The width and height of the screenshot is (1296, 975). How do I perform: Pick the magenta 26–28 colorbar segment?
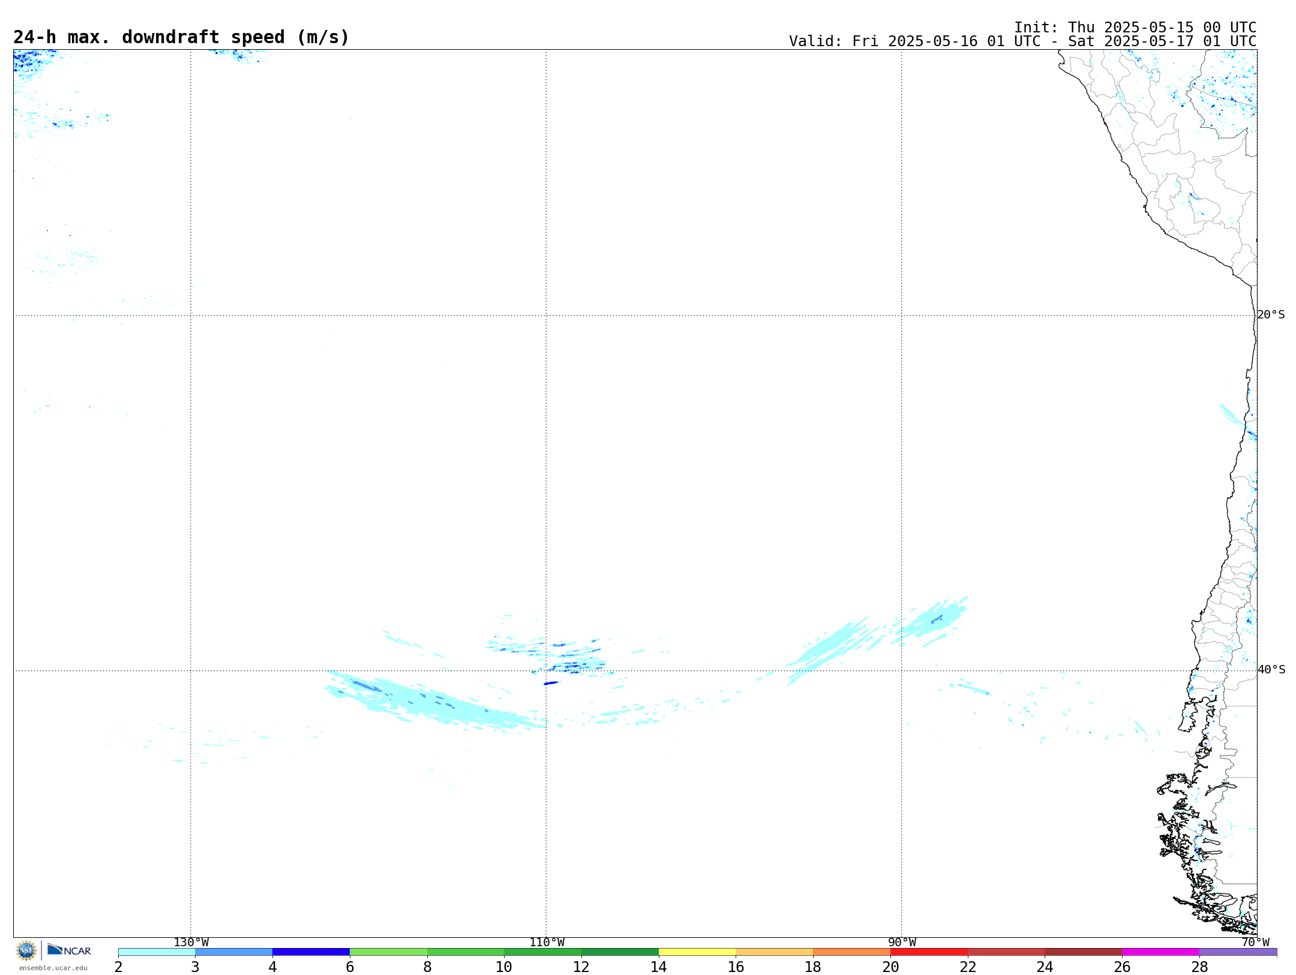click(1160, 952)
